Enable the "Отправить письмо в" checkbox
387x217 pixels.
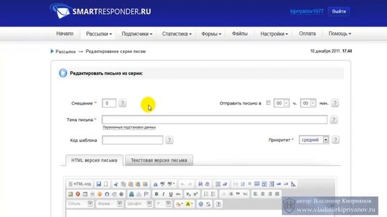point(268,103)
